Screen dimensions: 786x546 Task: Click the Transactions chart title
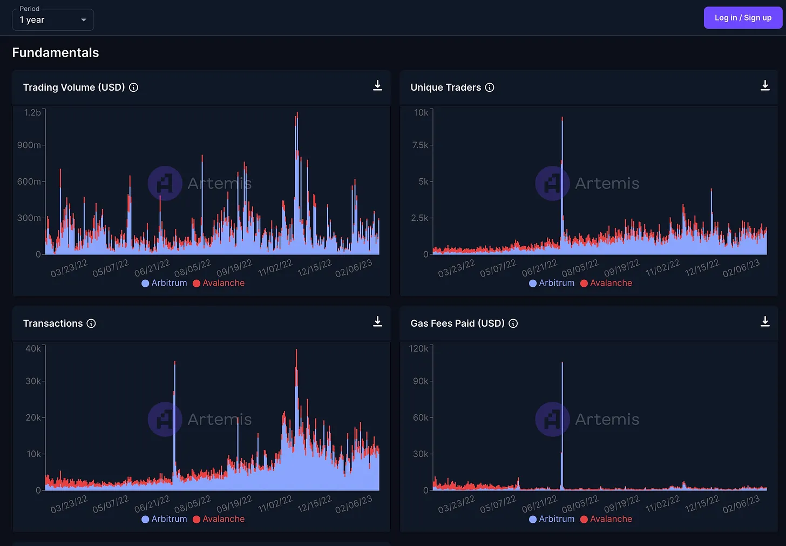(x=53, y=323)
